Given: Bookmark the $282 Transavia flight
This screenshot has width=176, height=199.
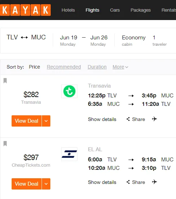Looking at the screenshot, I should 5,81.
